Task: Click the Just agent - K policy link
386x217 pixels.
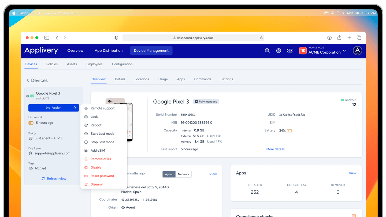Action: pyautogui.click(x=49, y=139)
